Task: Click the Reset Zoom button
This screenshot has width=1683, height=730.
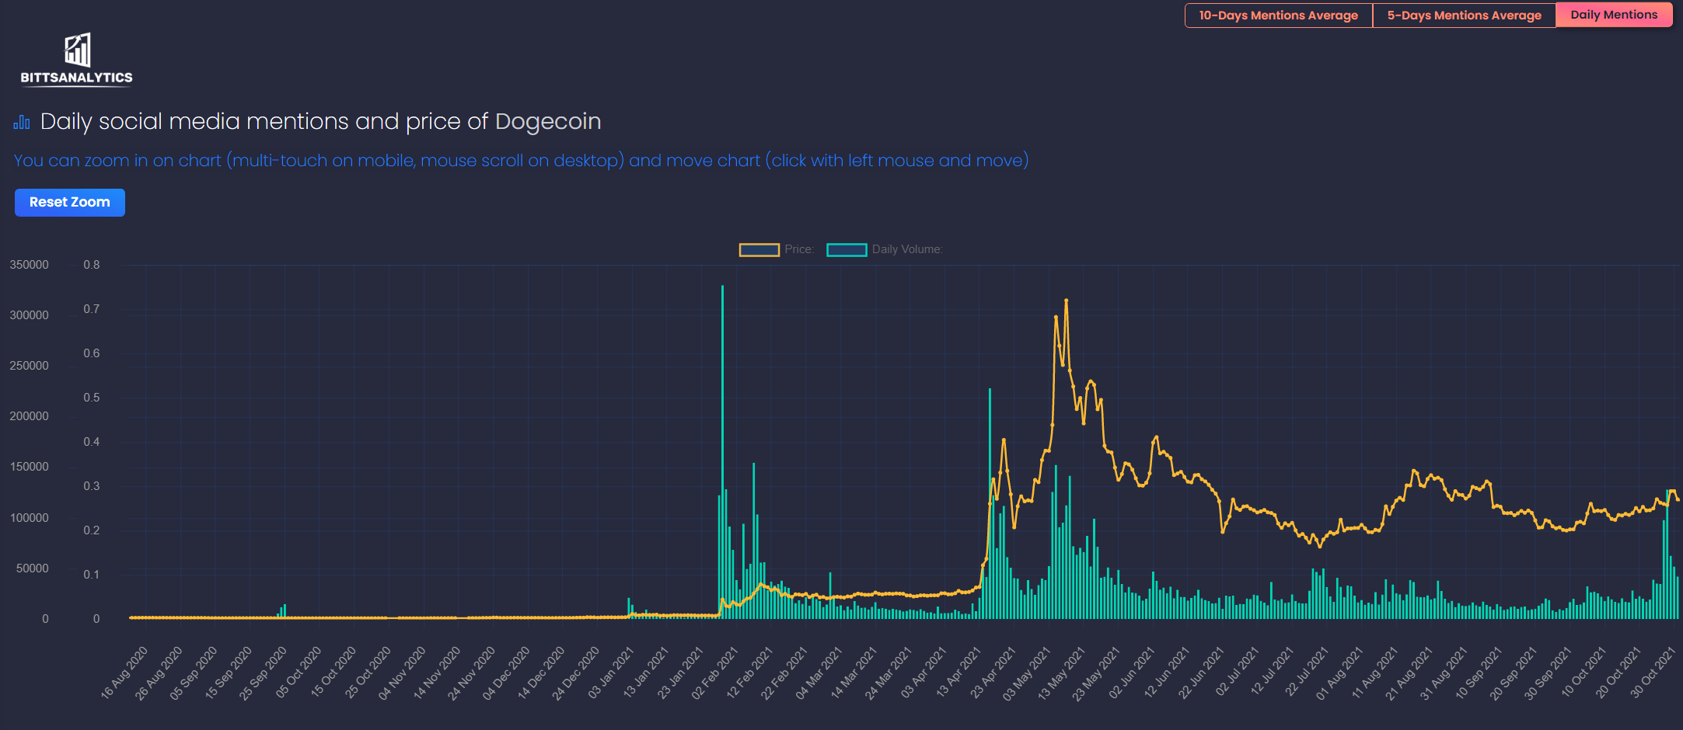Action: [70, 203]
